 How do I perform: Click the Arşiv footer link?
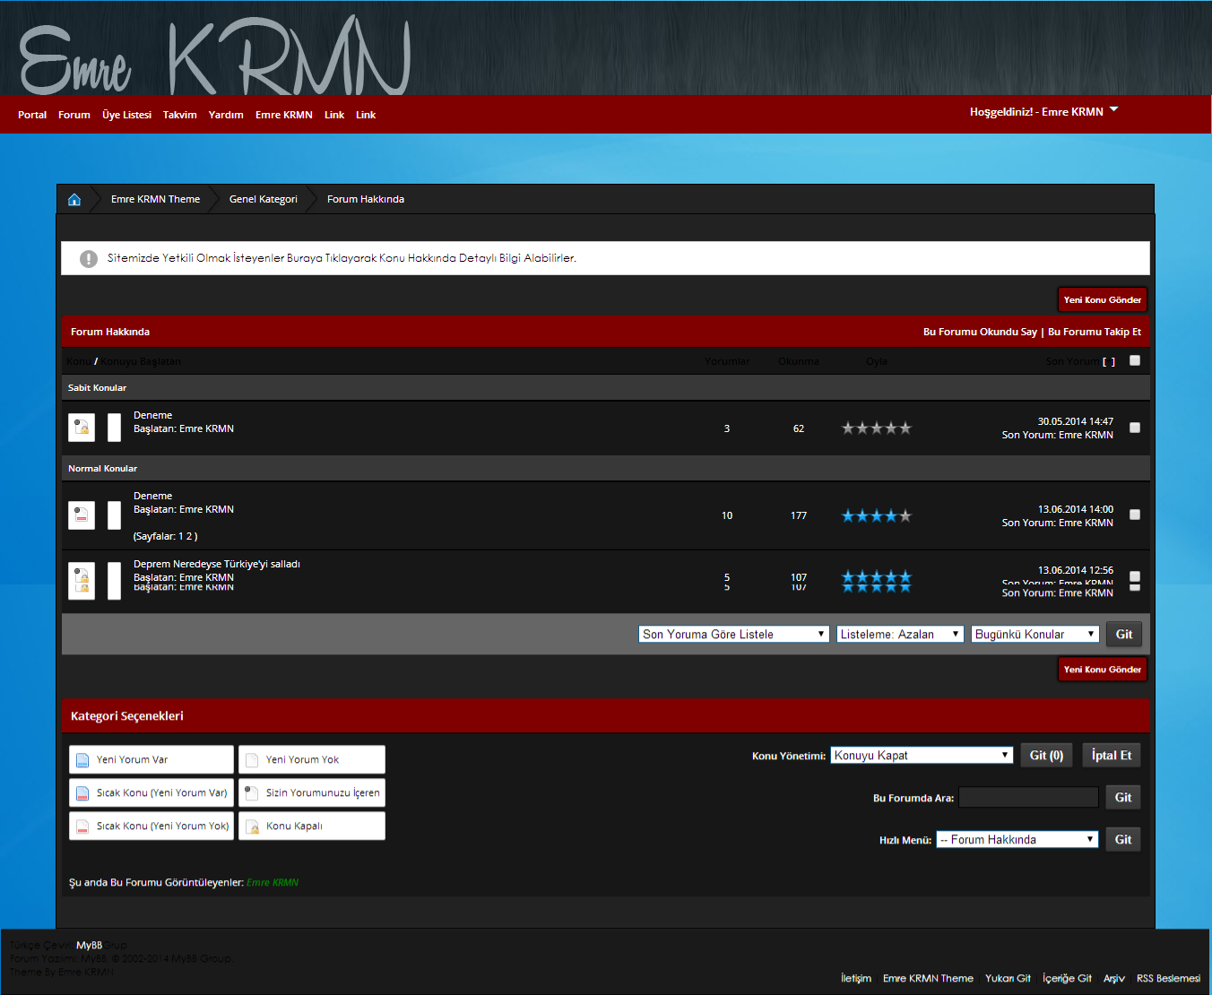tap(1114, 979)
